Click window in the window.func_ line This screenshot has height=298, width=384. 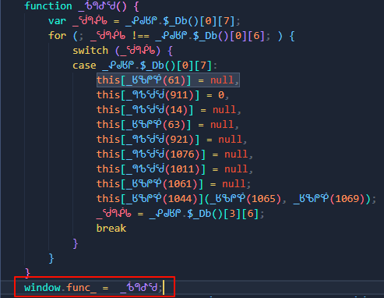(x=42, y=288)
